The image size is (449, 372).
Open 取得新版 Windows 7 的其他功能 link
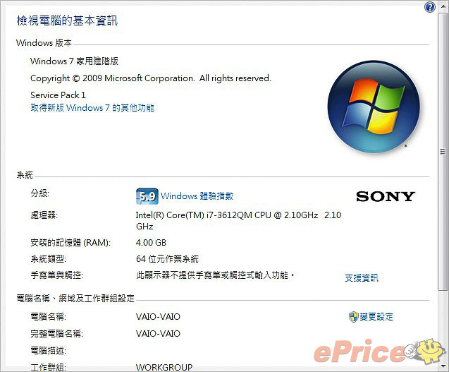pos(92,108)
